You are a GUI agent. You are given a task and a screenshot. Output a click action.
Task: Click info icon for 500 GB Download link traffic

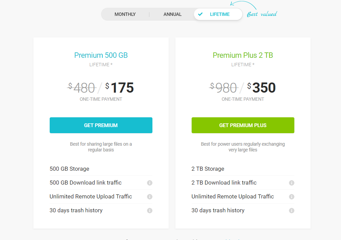coord(150,183)
